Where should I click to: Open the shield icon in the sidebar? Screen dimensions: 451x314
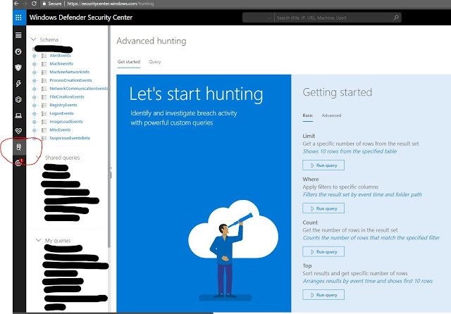tap(18, 68)
